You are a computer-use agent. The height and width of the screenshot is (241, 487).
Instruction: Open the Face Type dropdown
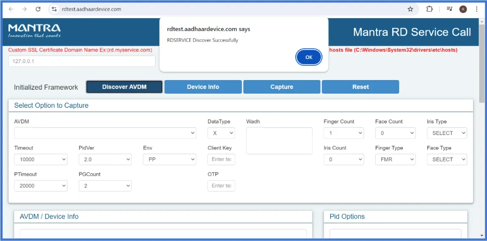pos(447,159)
